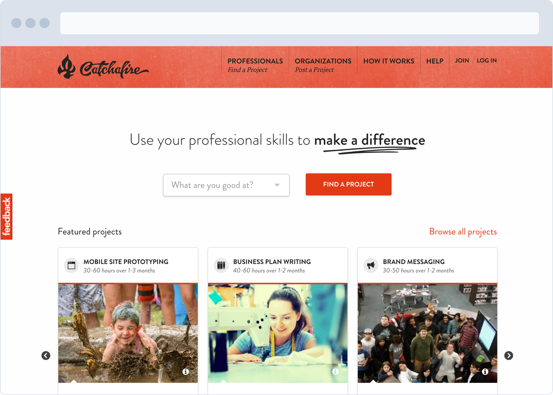Expand the "What are you good at?" dropdown
This screenshot has height=395, width=553.
(226, 185)
